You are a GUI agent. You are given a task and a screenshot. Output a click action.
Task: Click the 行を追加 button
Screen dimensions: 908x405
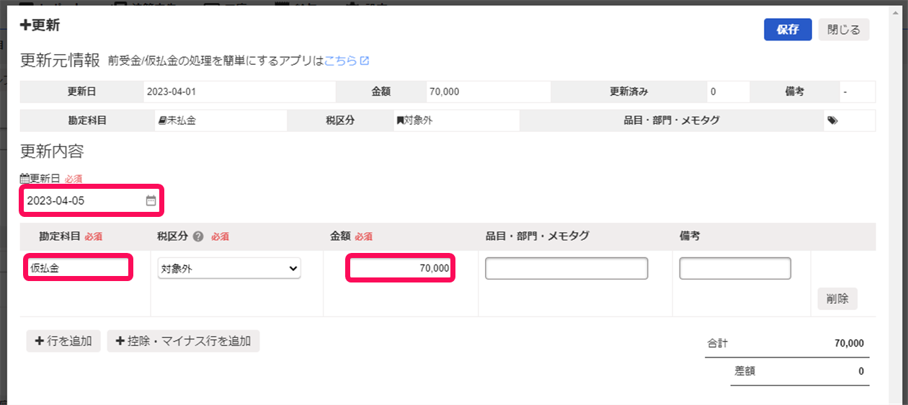(x=63, y=341)
